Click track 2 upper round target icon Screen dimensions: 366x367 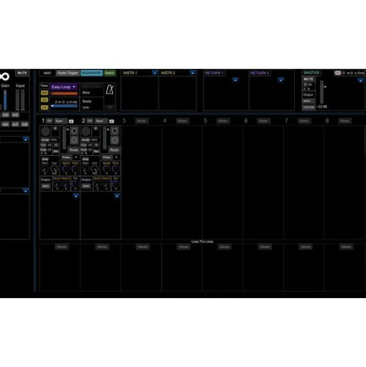pyautogui.click(x=115, y=131)
